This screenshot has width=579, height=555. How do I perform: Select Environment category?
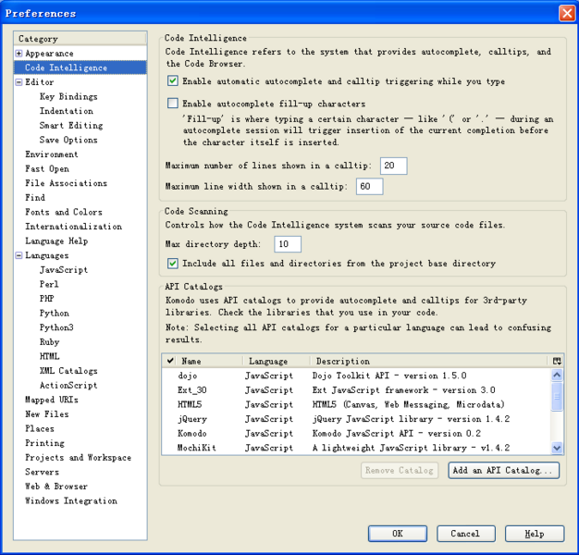point(52,154)
